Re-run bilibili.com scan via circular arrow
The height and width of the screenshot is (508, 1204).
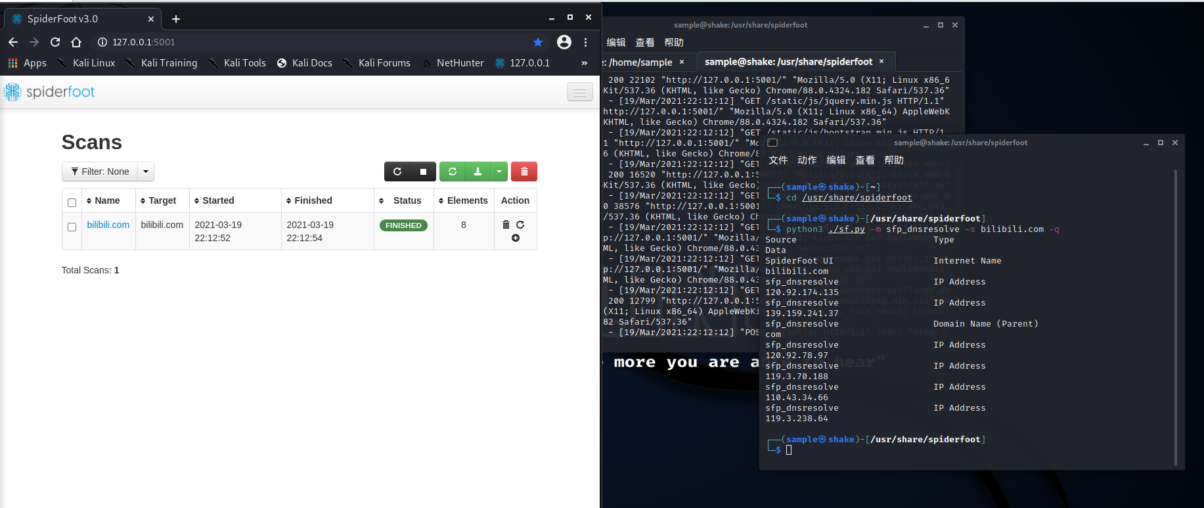tap(520, 225)
